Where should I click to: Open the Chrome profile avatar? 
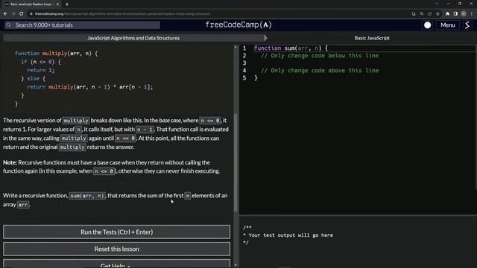pos(464,13)
